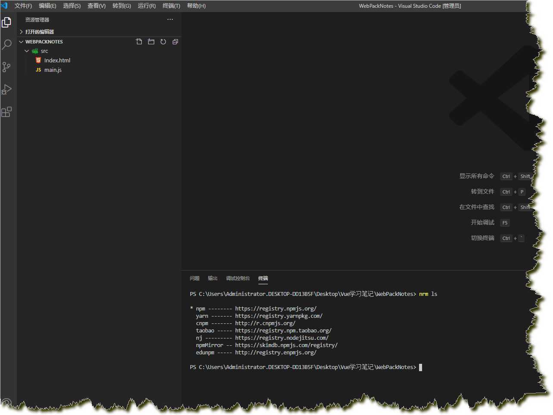Create a new file in WEBPACKNOTES
The image size is (553, 415).
click(x=139, y=42)
